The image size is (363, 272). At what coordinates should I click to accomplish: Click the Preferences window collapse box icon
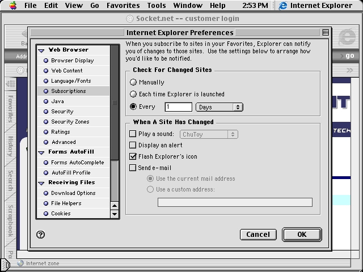(326, 33)
